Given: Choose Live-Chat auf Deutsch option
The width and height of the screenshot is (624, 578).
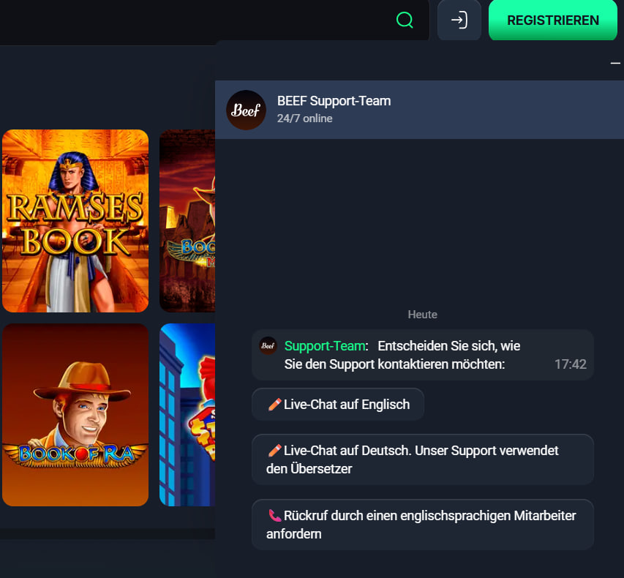Looking at the screenshot, I should [x=422, y=459].
